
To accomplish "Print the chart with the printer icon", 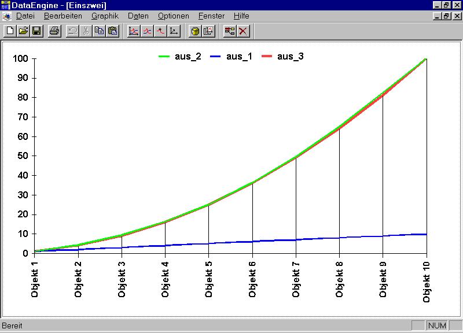I will pos(54,31).
